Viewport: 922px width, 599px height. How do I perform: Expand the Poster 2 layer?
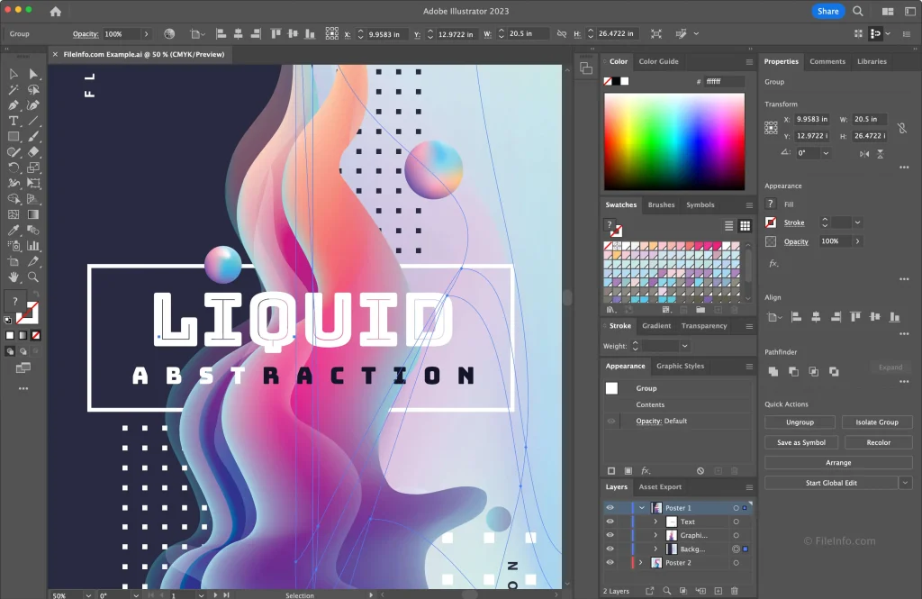point(642,563)
